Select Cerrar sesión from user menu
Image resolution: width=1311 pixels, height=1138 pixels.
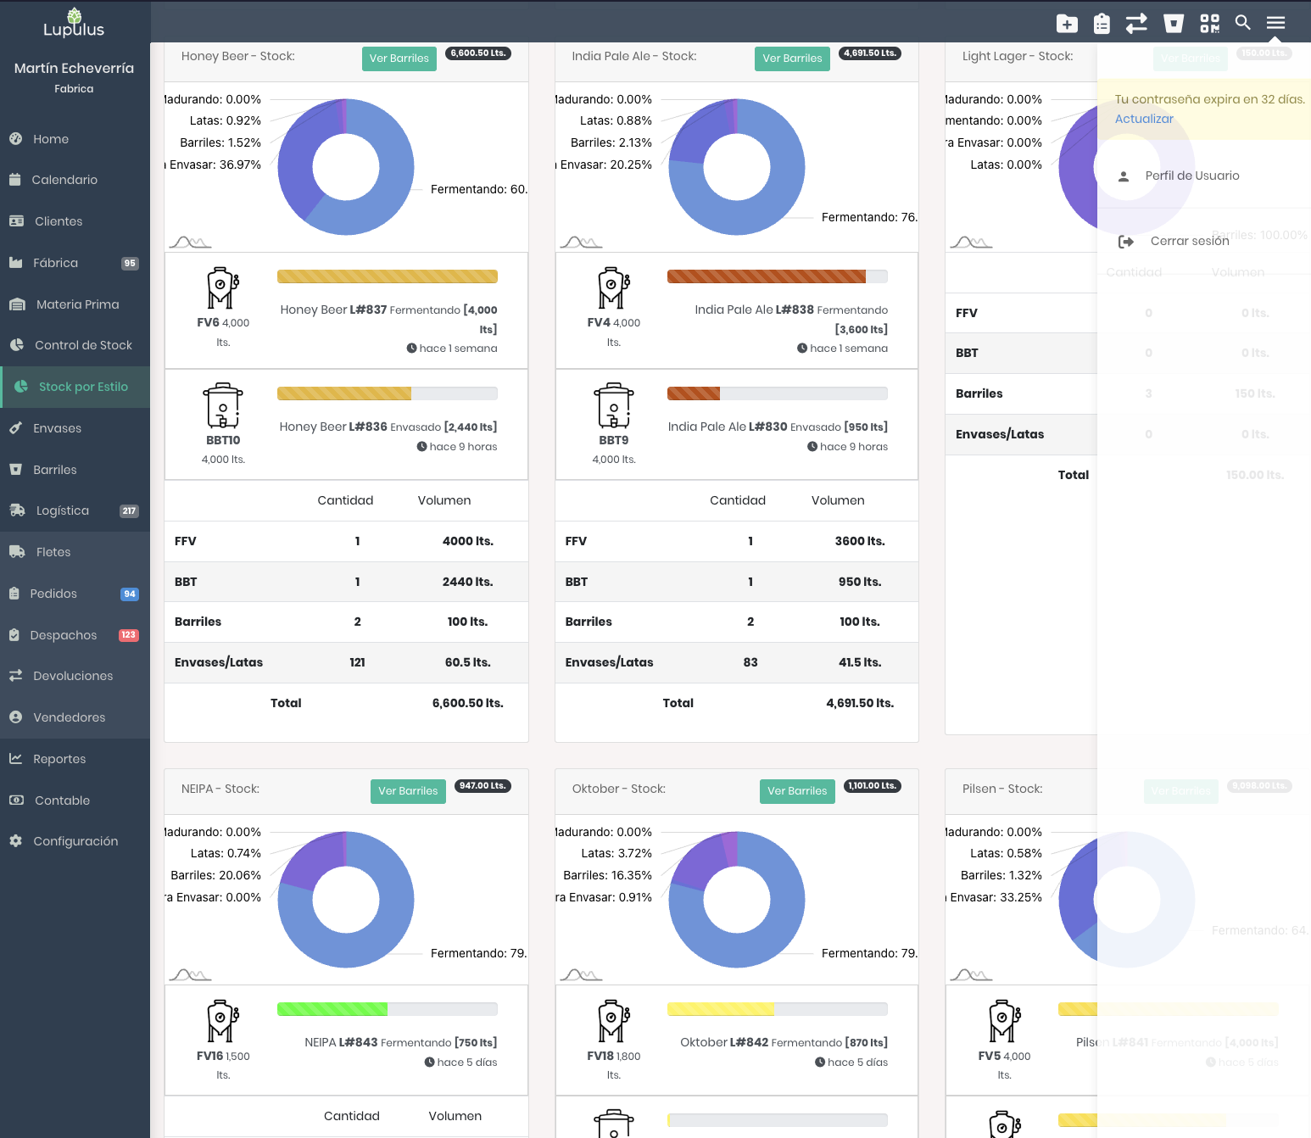click(x=1189, y=241)
